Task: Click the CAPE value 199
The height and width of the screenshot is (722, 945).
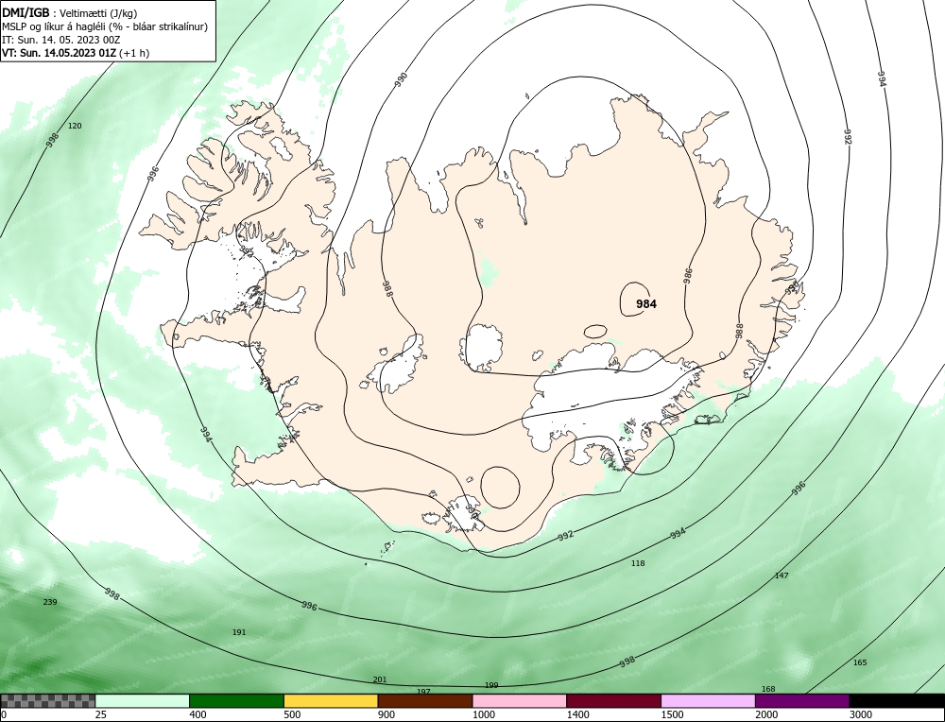Action: [x=491, y=685]
